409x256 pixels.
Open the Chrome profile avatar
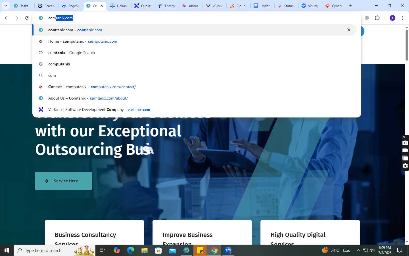click(x=393, y=18)
